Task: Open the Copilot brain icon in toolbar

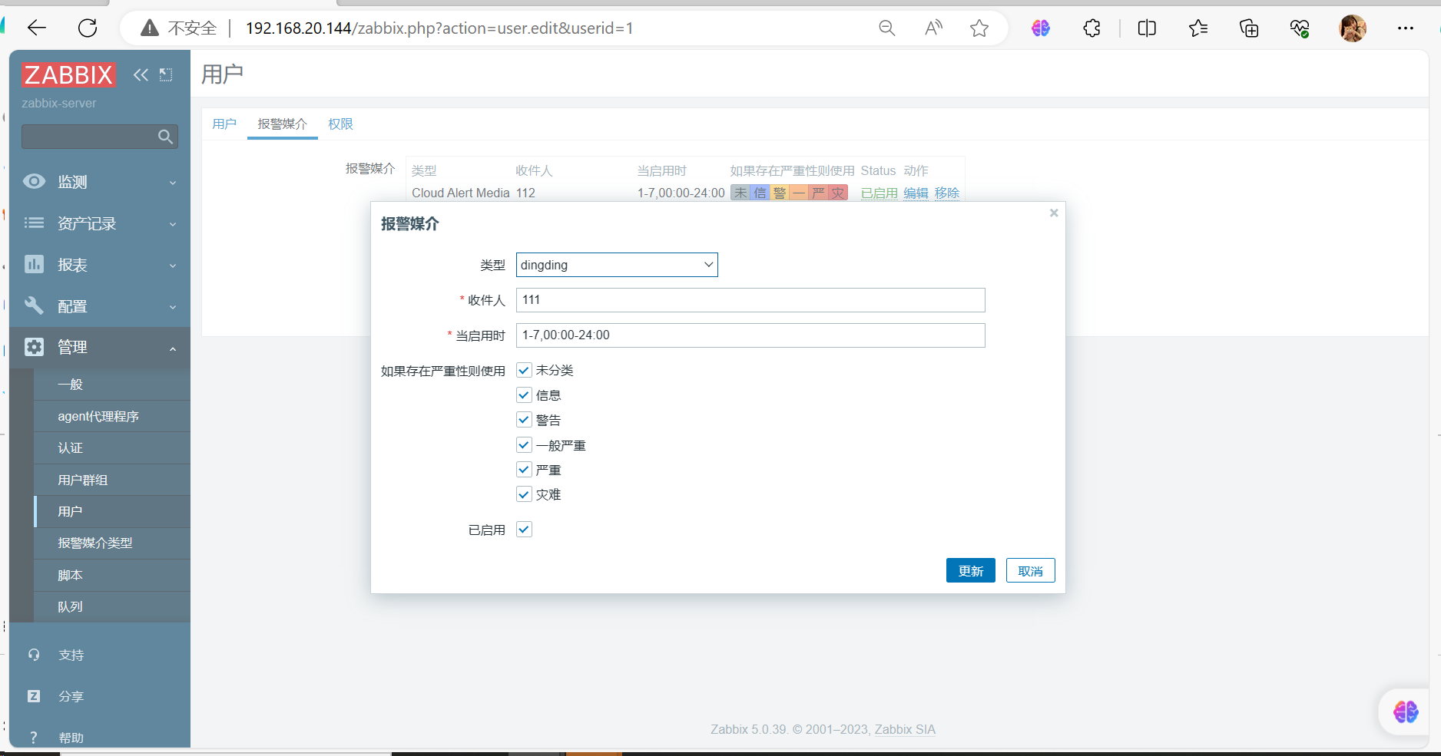Action: (1041, 28)
